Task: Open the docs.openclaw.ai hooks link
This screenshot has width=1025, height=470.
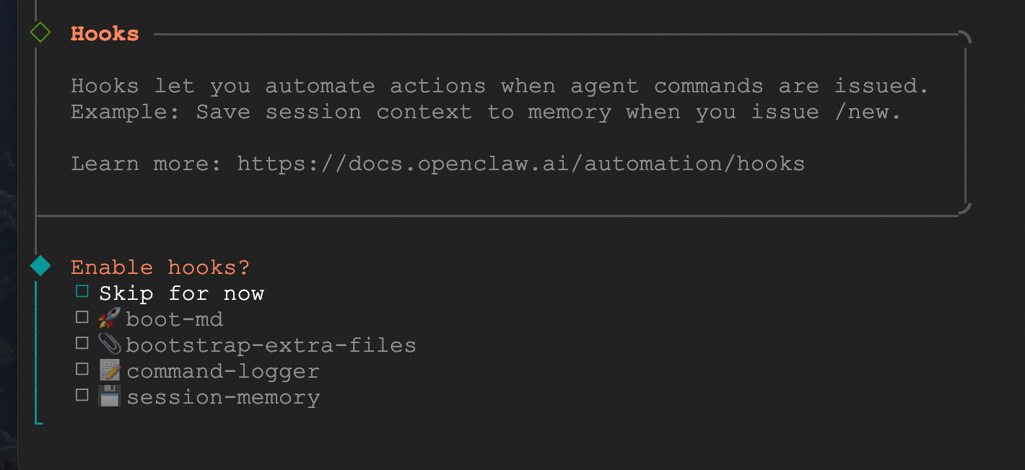Action: click(520, 164)
